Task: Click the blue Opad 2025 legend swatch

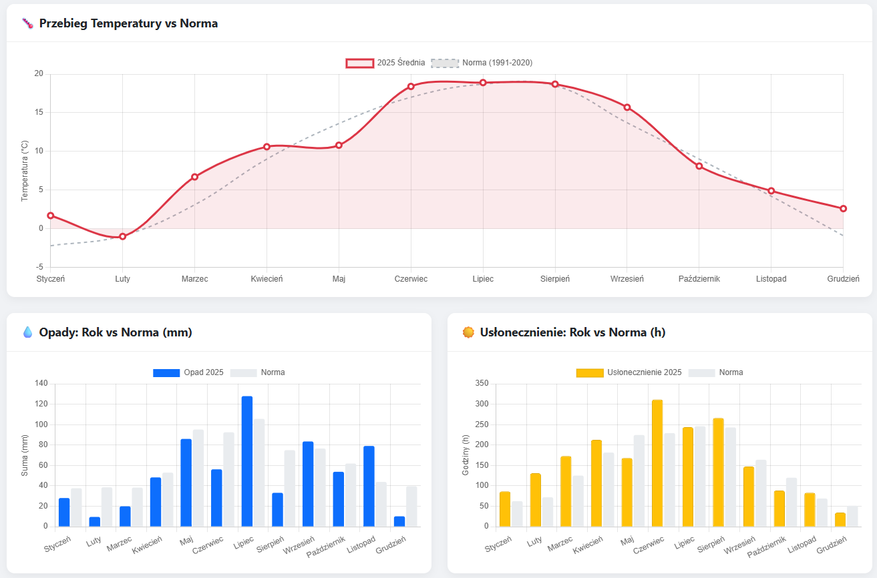Action: click(x=166, y=372)
